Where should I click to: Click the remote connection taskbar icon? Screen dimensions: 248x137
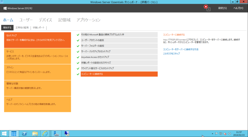[x=67, y=134]
